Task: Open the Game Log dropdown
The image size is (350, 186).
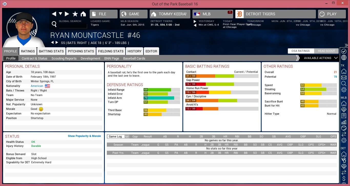Action: [x=118, y=136]
